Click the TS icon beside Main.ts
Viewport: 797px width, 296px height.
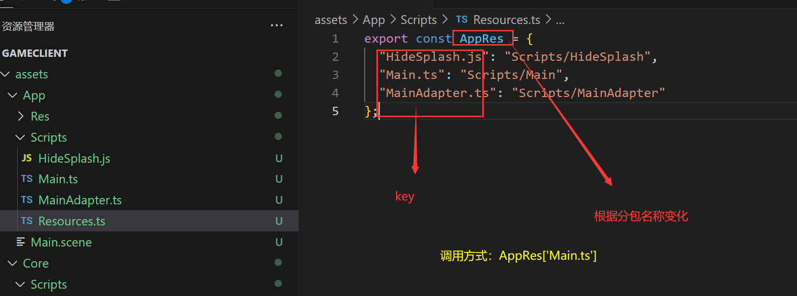[x=27, y=179]
